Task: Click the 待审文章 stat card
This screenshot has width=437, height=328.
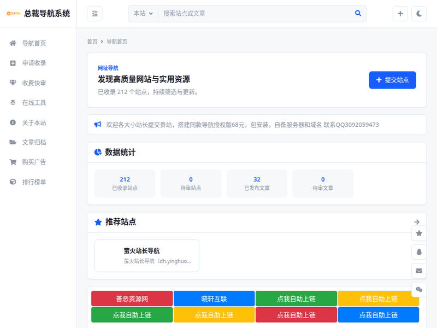Action: coord(323,184)
